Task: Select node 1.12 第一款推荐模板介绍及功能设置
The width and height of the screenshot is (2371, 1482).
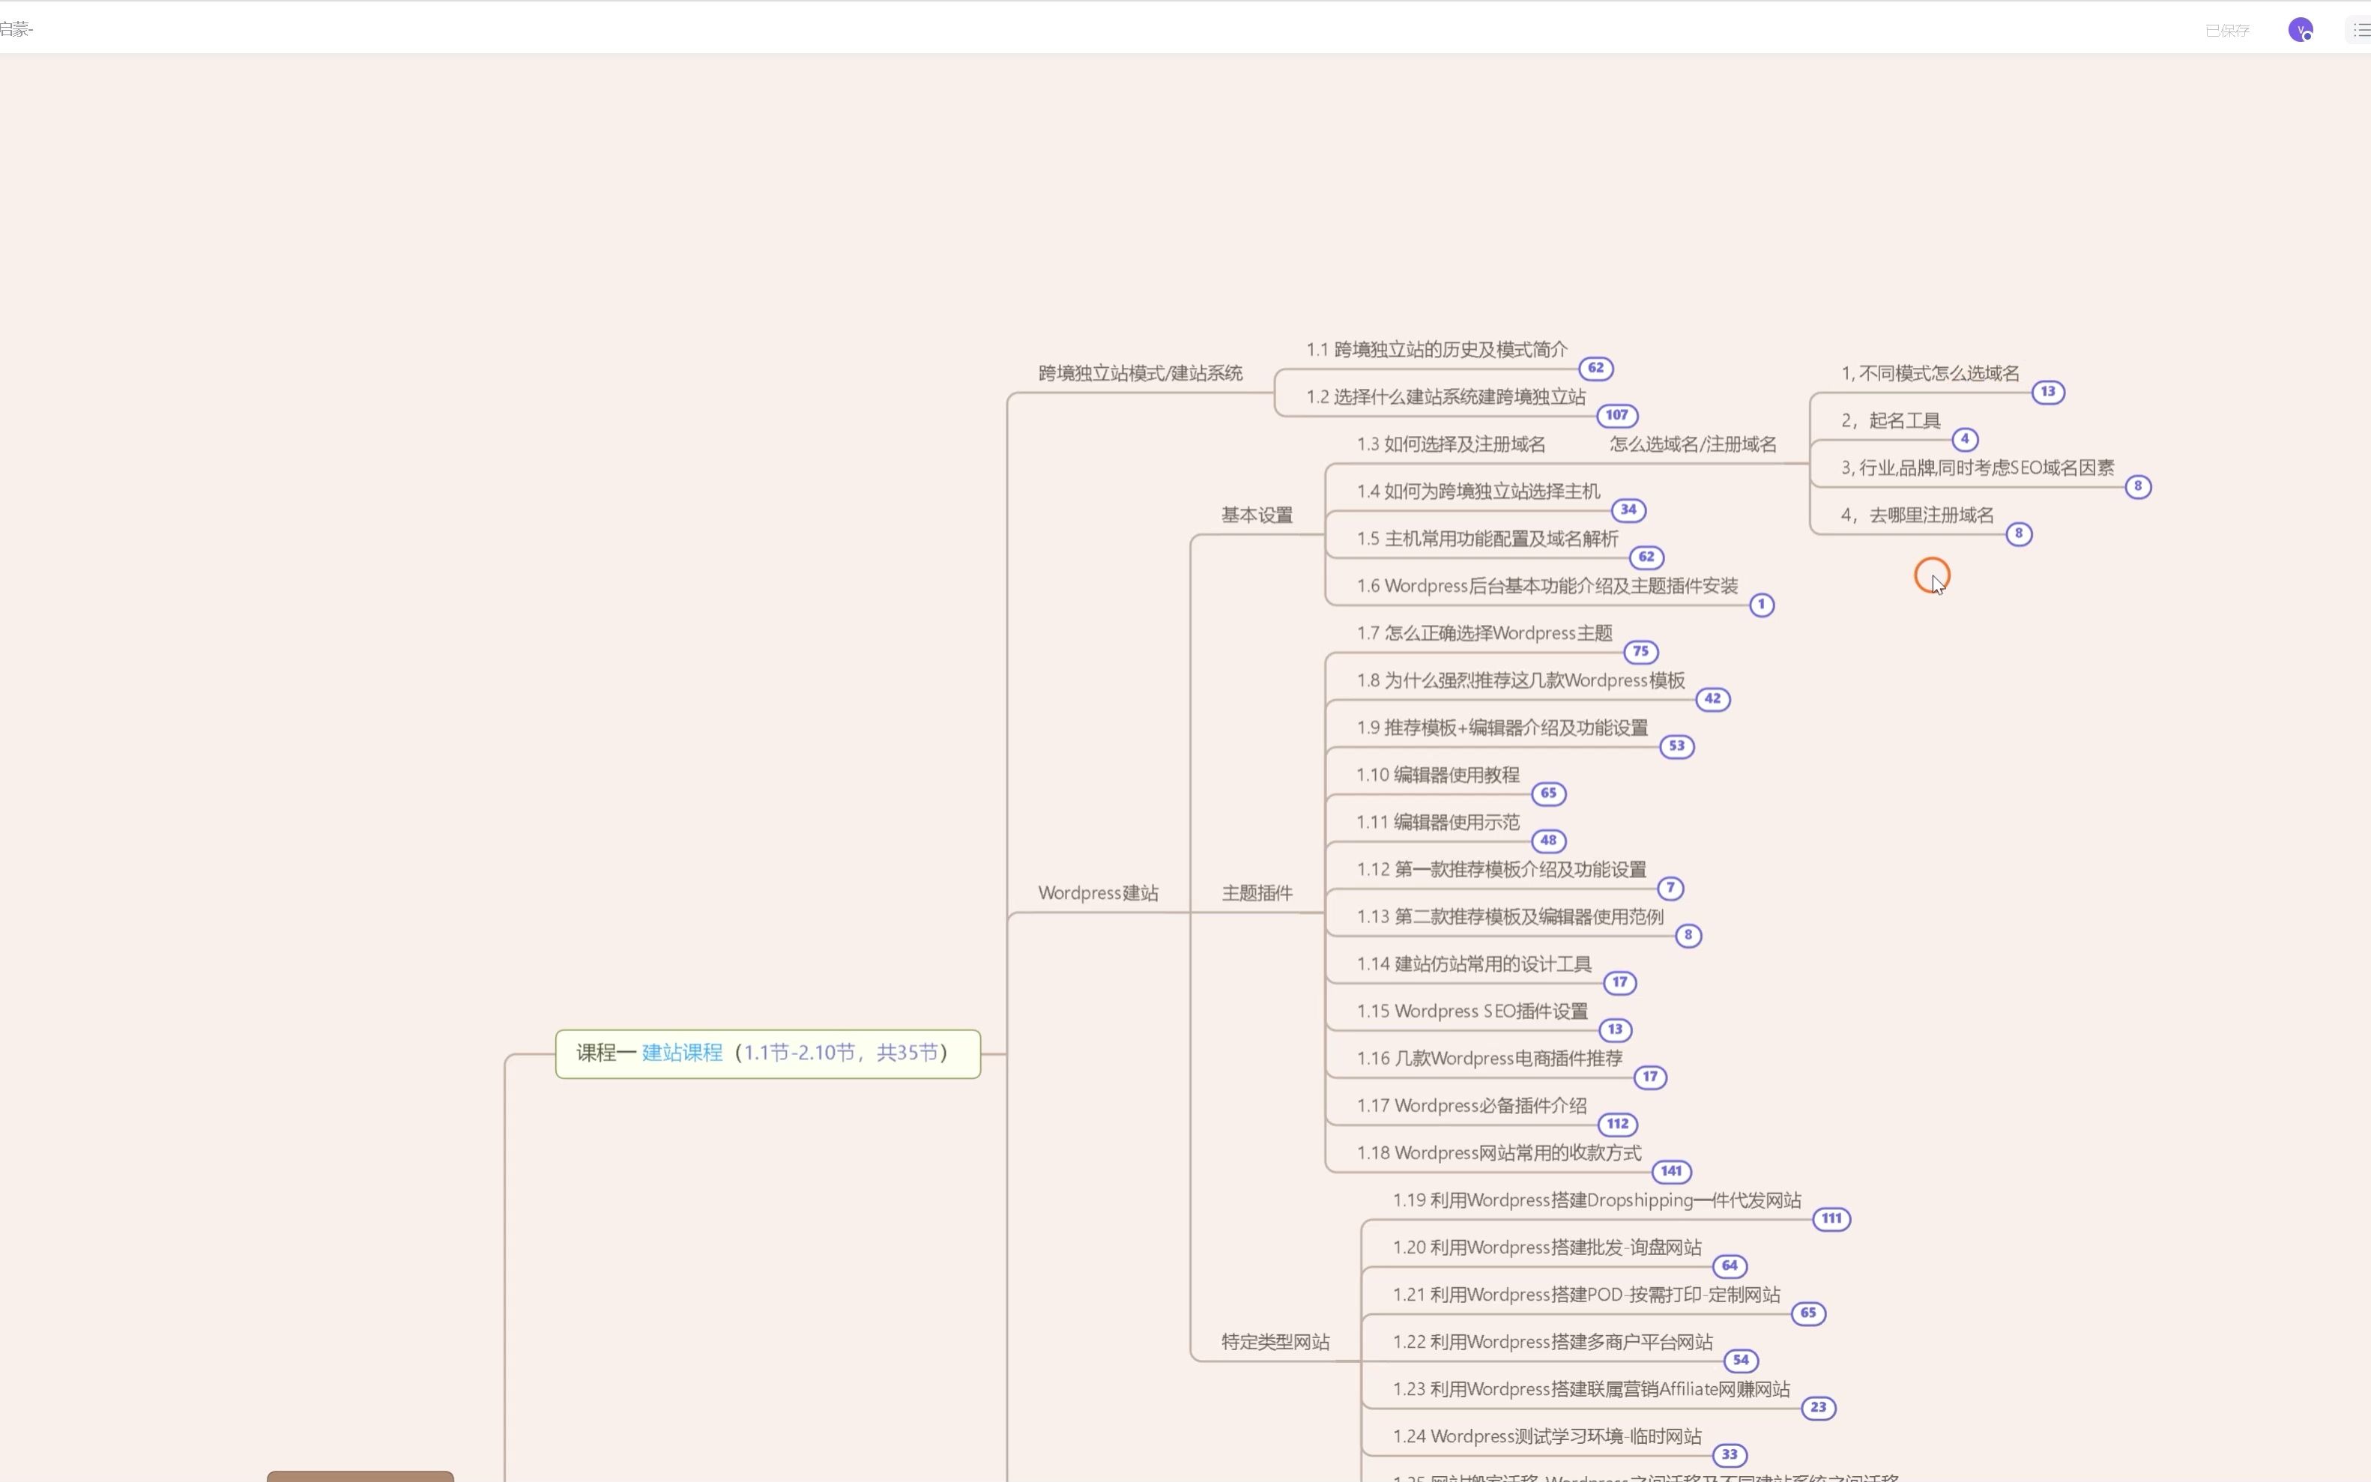Action: click(1502, 869)
